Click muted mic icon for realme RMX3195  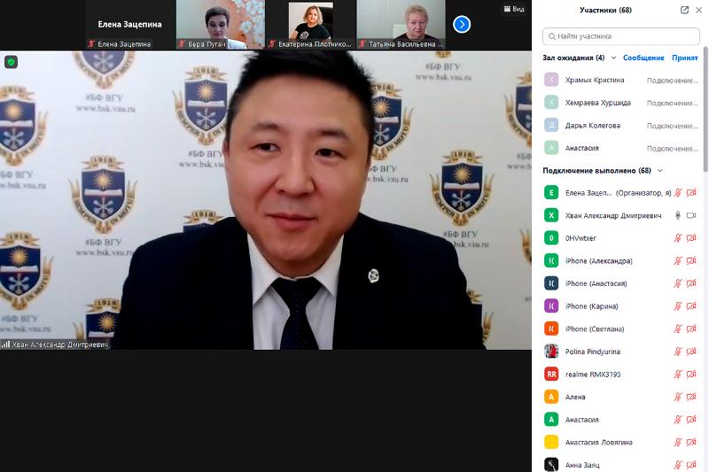coord(678,375)
